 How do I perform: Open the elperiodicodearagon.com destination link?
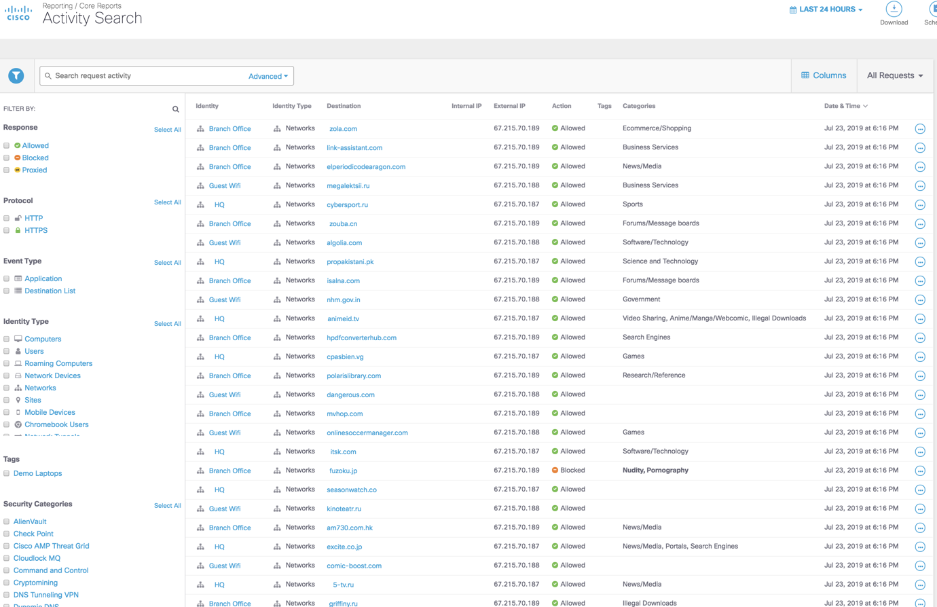click(x=366, y=166)
